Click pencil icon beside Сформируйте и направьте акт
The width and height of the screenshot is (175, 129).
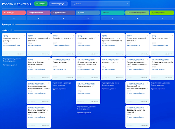click(x=147, y=89)
